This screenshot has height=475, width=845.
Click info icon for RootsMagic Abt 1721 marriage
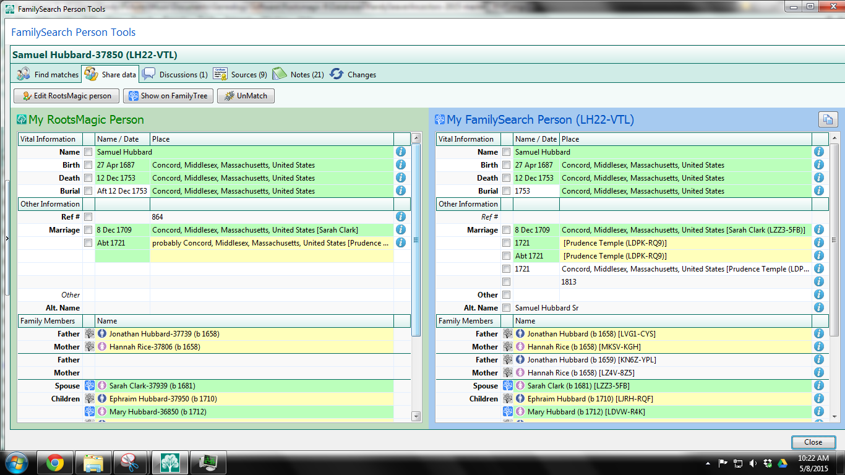401,242
